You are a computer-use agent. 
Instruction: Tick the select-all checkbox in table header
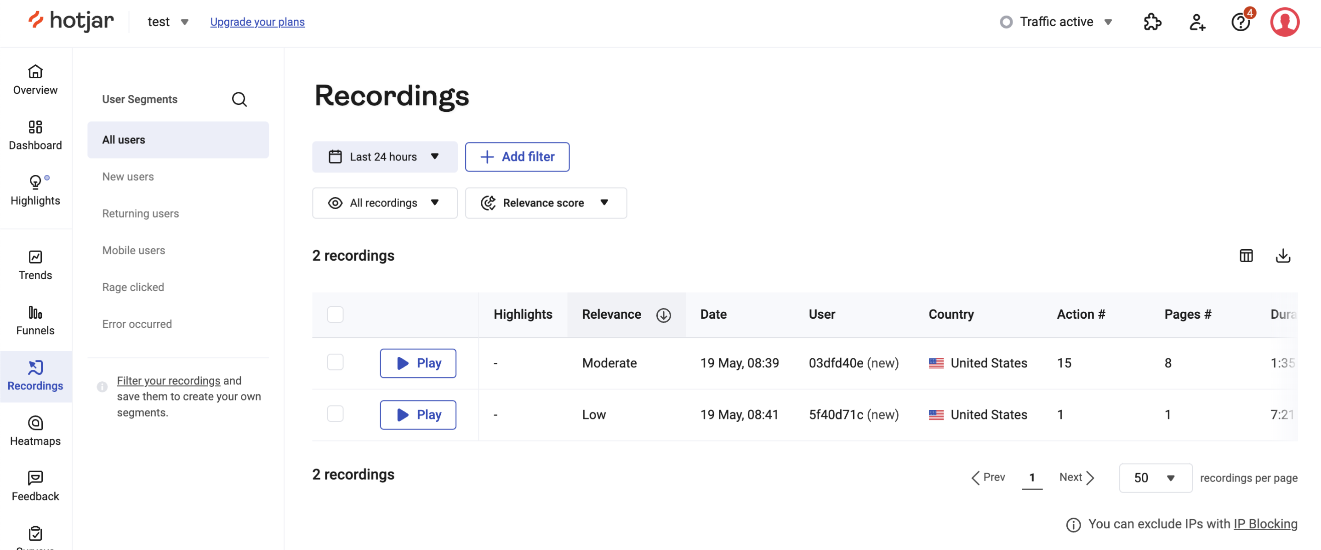(335, 314)
